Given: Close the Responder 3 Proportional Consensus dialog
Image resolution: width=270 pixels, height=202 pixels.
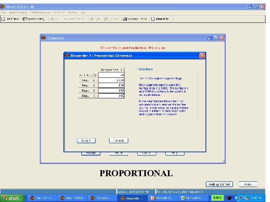Looking at the screenshot, I should (202, 55).
